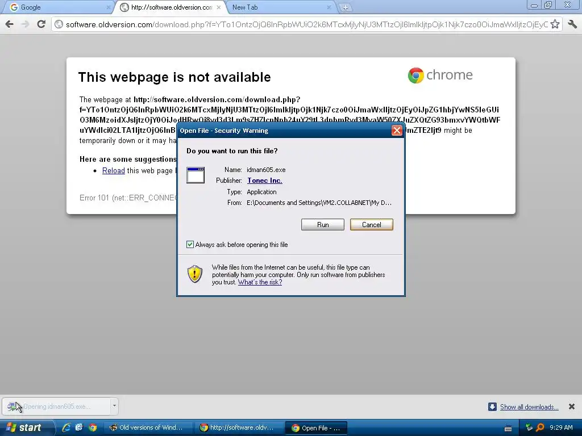Switch to the New Tab tab
The image size is (582, 436).
[280, 7]
